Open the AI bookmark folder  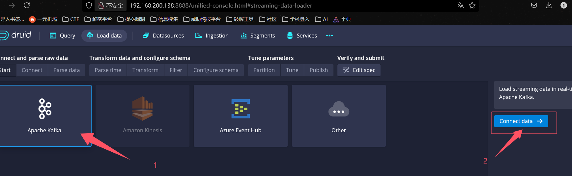pos(321,19)
